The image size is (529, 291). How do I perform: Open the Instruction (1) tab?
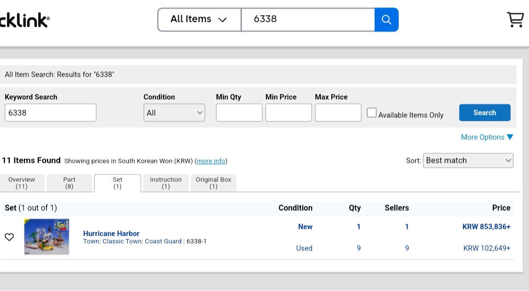[166, 183]
